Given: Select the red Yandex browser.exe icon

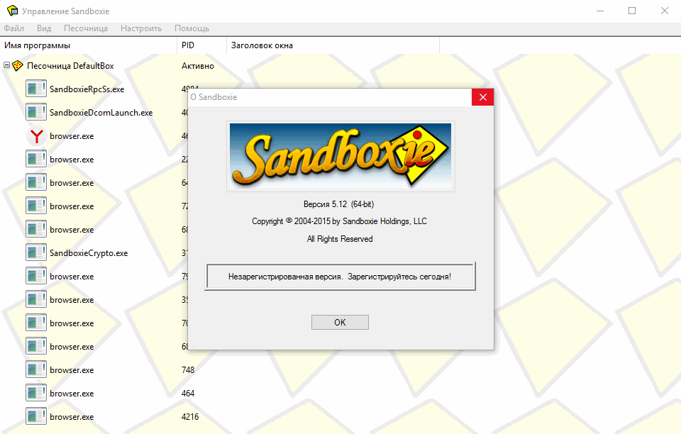Looking at the screenshot, I should coord(37,136).
